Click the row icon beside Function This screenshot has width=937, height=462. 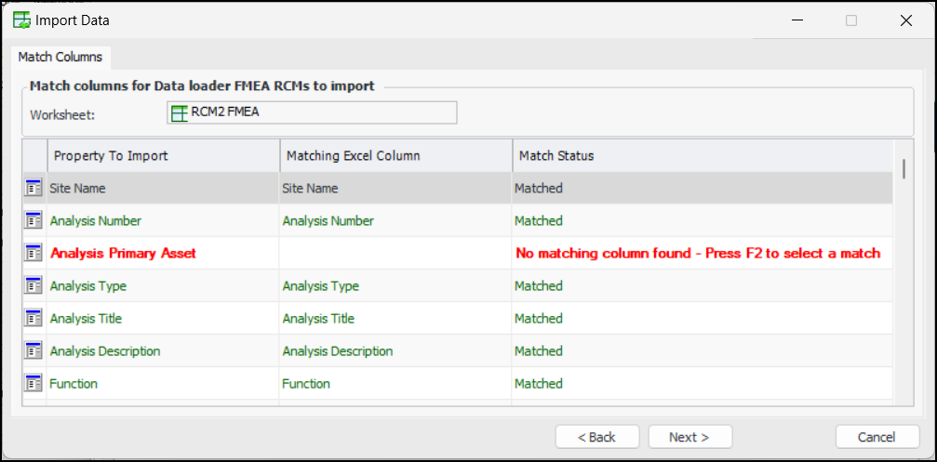coord(33,383)
